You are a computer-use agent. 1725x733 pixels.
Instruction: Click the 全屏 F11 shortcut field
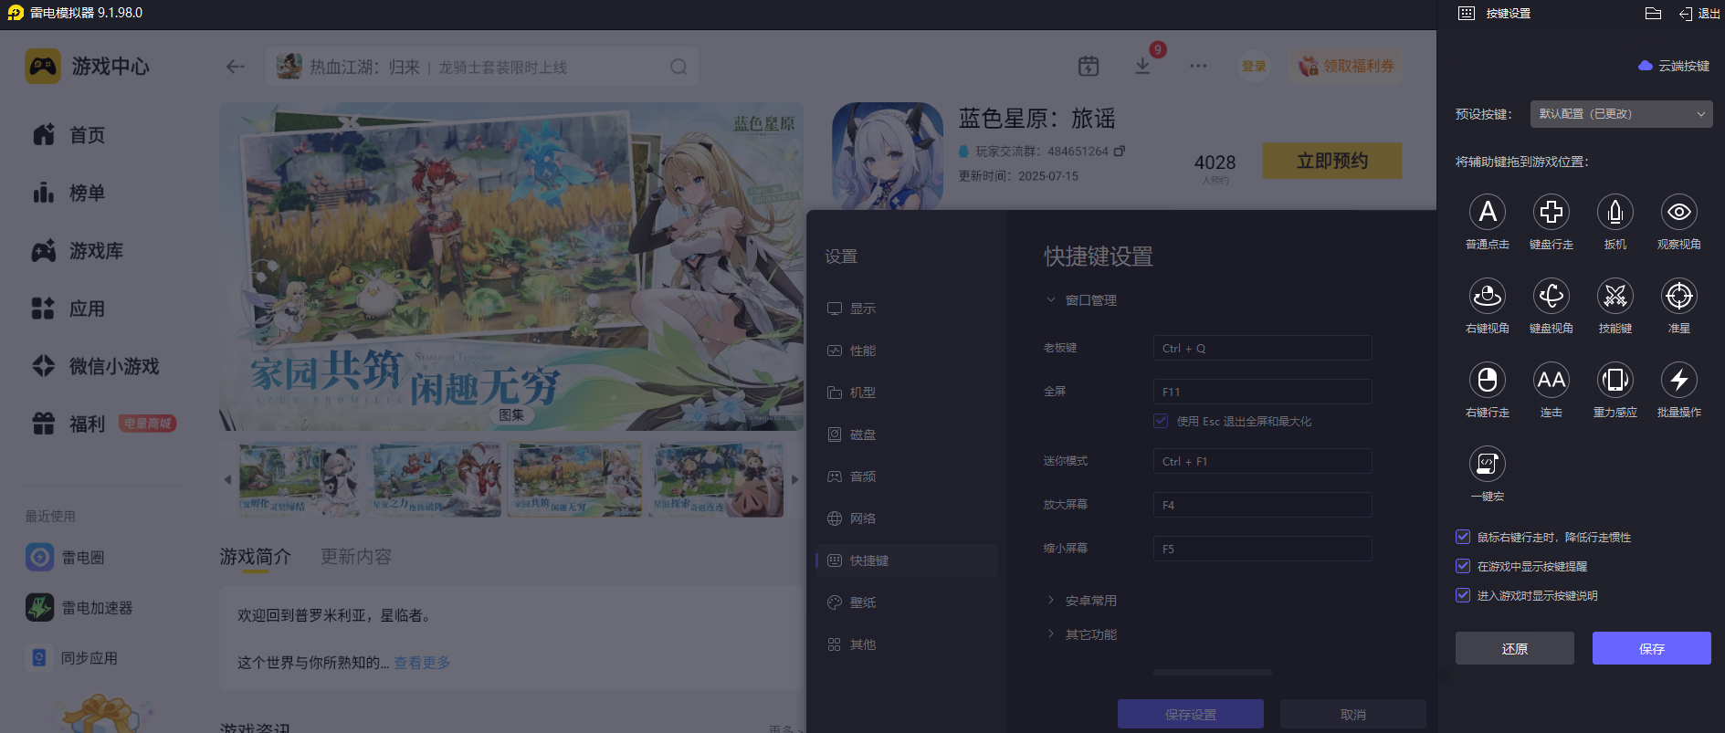[1262, 392]
